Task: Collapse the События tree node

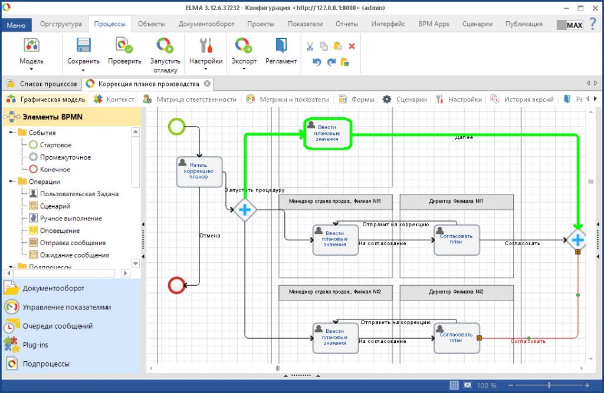Action: point(11,133)
